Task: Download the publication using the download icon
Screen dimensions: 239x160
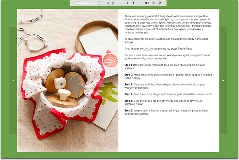Action: pyautogui.click(x=114, y=3)
